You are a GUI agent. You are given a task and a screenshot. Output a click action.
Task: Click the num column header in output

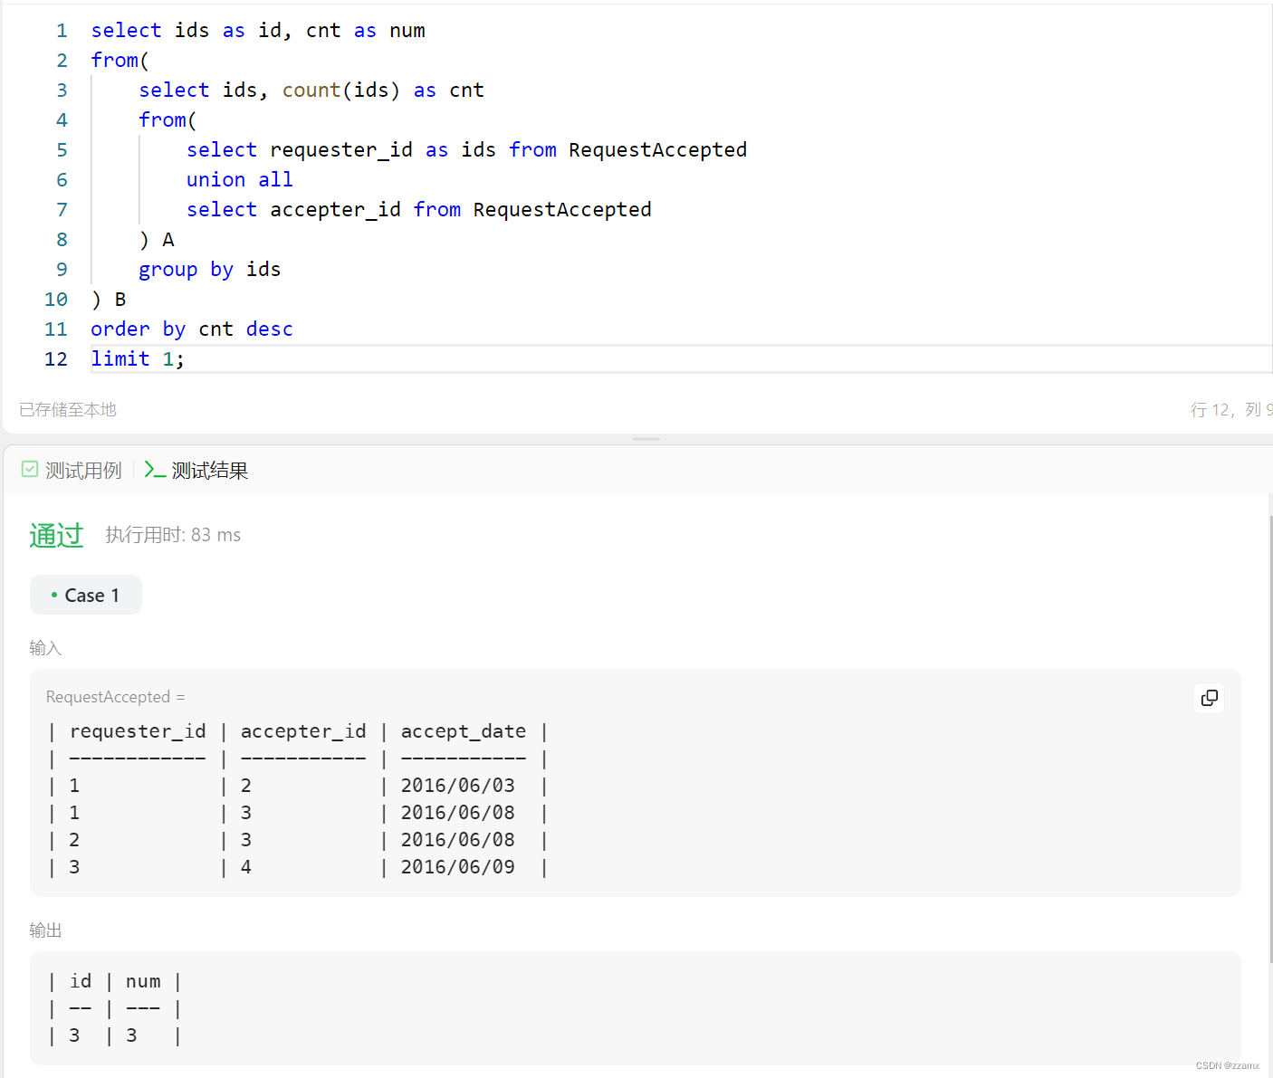point(143,981)
